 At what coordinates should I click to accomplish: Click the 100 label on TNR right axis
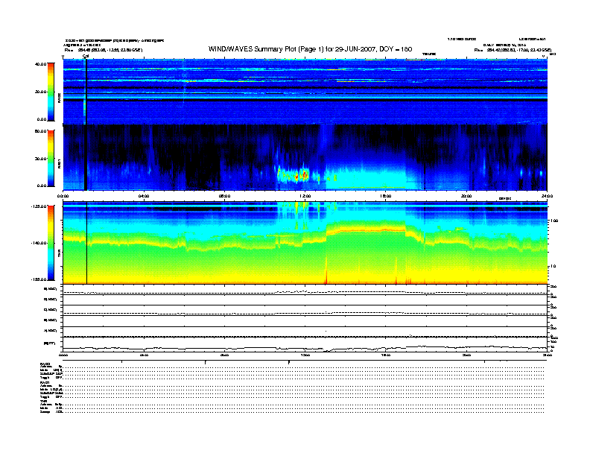click(553, 221)
